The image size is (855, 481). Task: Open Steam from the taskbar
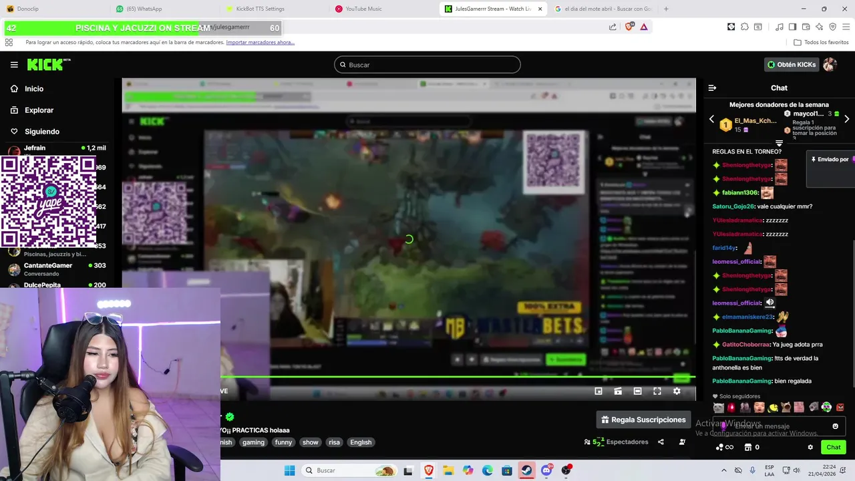[x=526, y=470]
